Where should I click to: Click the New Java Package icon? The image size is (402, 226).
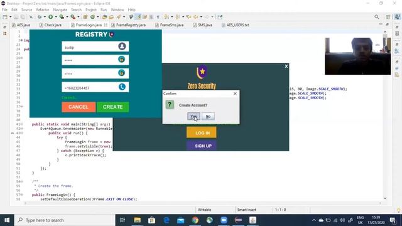tap(85, 17)
